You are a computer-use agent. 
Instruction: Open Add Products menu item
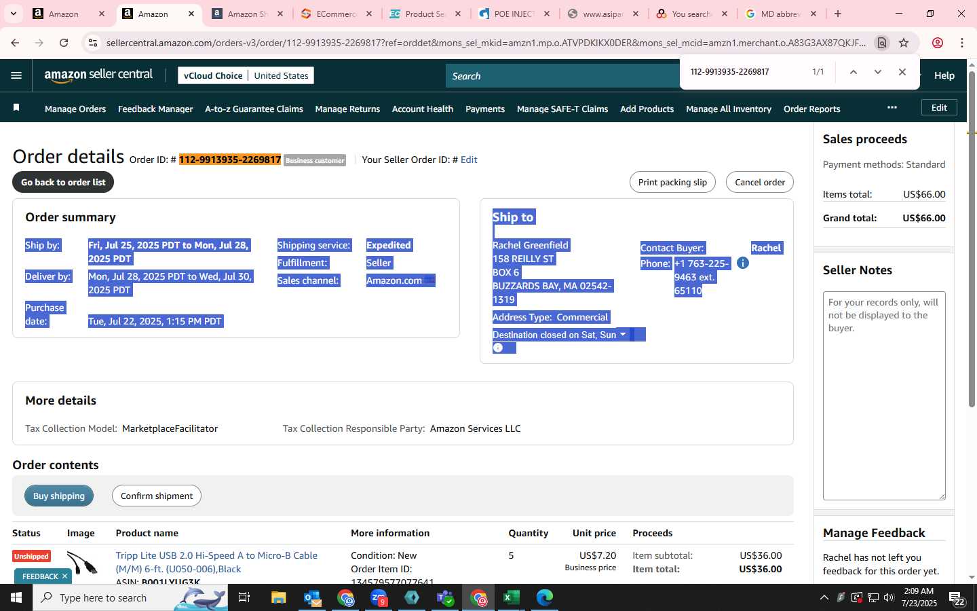pyautogui.click(x=647, y=109)
